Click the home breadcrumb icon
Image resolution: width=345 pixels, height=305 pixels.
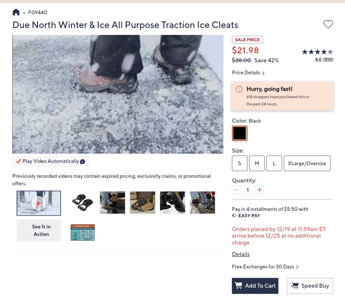[x=16, y=12]
